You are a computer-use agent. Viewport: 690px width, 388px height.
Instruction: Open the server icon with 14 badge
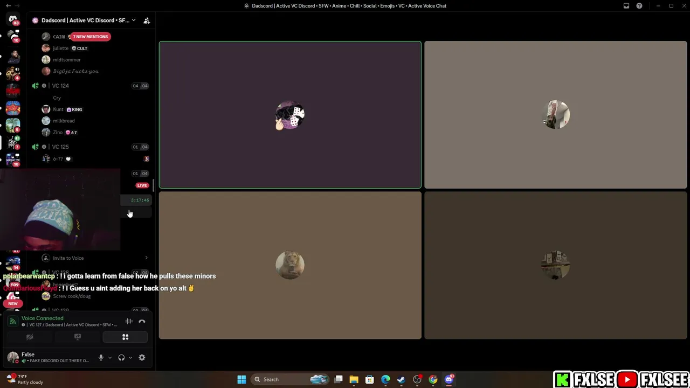13,264
